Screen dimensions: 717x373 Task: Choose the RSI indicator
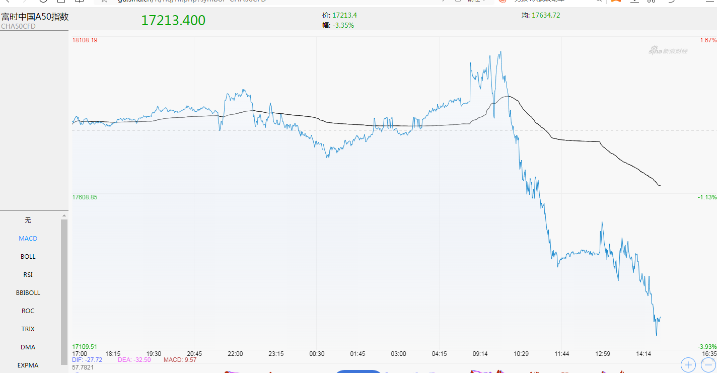point(28,275)
